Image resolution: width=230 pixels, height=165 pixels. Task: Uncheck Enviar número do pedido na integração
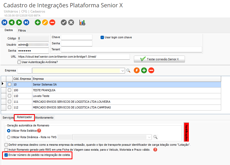(6, 155)
